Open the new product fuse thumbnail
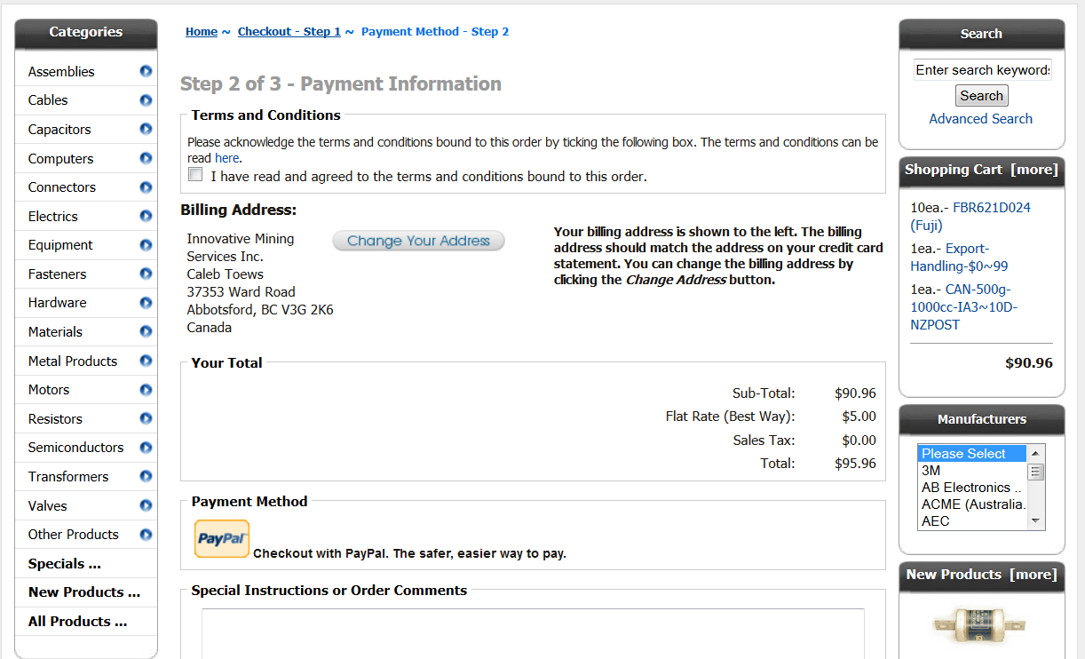The height and width of the screenshot is (659, 1085). tap(979, 624)
